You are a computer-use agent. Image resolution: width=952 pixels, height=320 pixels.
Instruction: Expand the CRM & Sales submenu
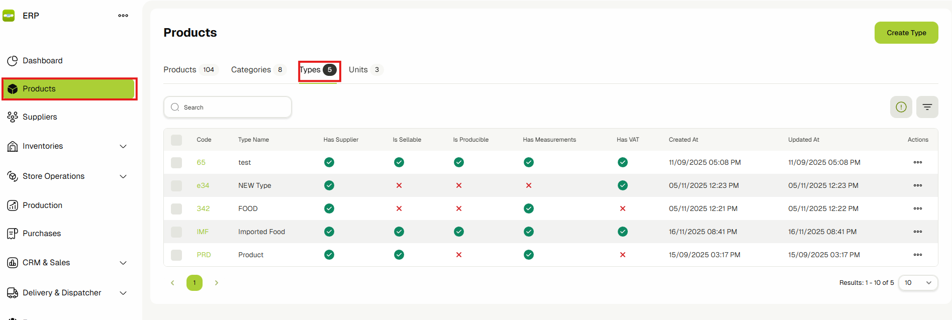123,263
